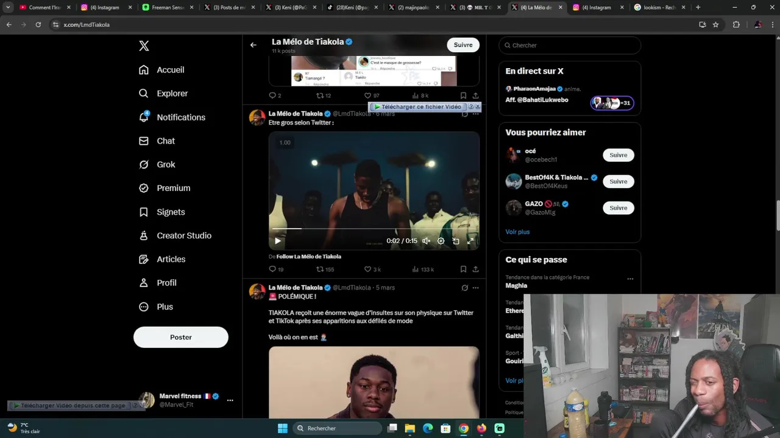Click the Grok icon on the 5 mars post
The height and width of the screenshot is (438, 780).
pyautogui.click(x=464, y=288)
